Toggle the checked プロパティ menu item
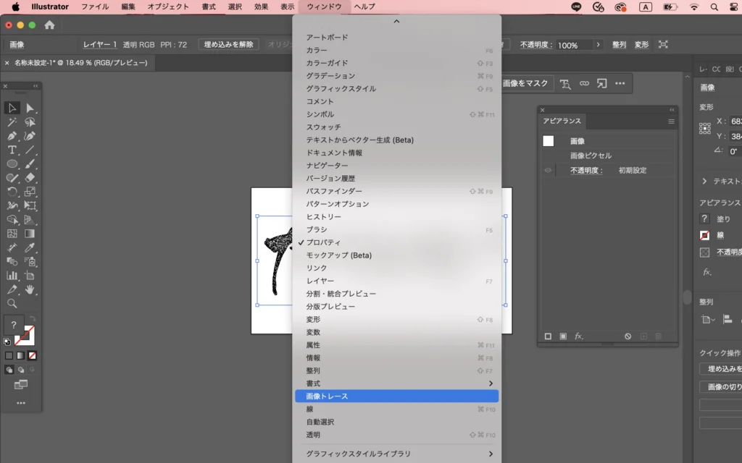 pyautogui.click(x=322, y=242)
